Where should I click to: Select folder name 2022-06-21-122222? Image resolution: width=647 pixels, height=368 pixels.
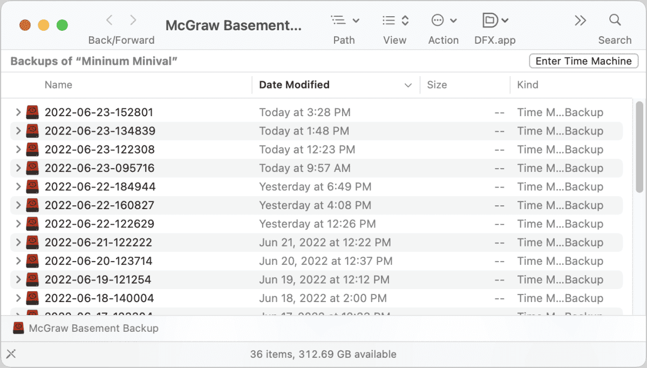point(99,243)
